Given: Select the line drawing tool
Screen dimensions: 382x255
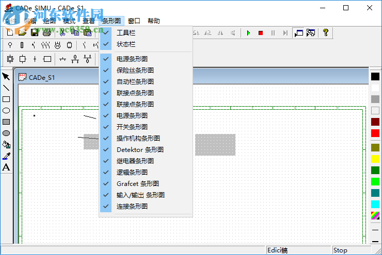Looking at the screenshot, I should point(6,88).
